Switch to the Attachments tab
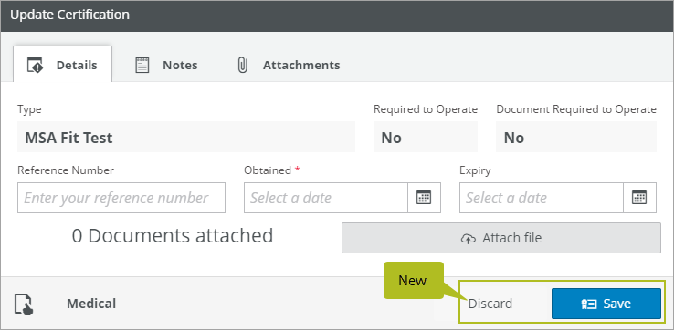 [289, 66]
